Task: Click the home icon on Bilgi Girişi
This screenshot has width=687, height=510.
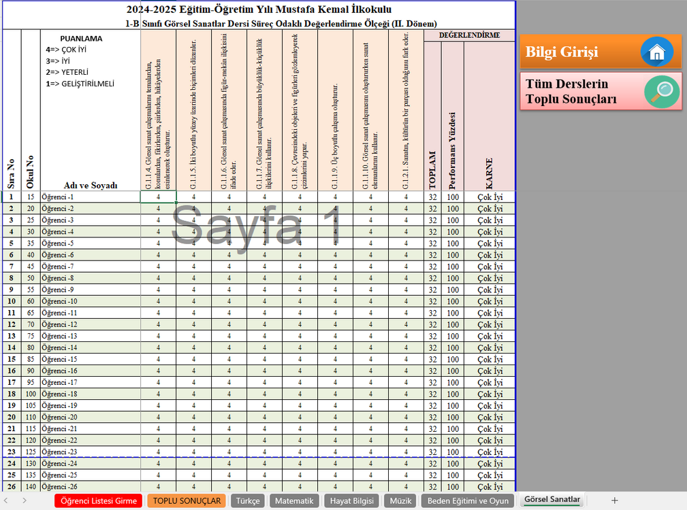Action: point(657,52)
